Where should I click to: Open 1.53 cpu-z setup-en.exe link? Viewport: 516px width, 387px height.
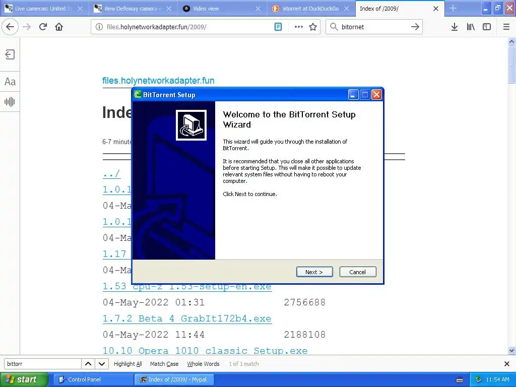coord(187,286)
